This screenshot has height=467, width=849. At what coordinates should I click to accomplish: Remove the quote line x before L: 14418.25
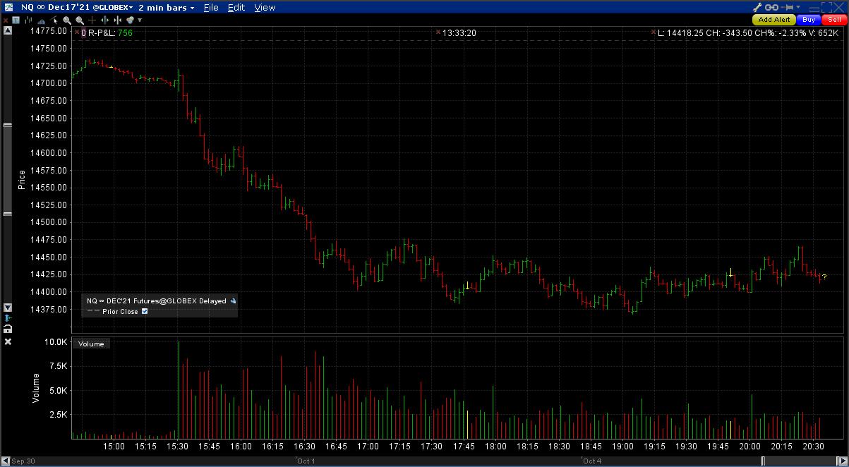tap(654, 32)
